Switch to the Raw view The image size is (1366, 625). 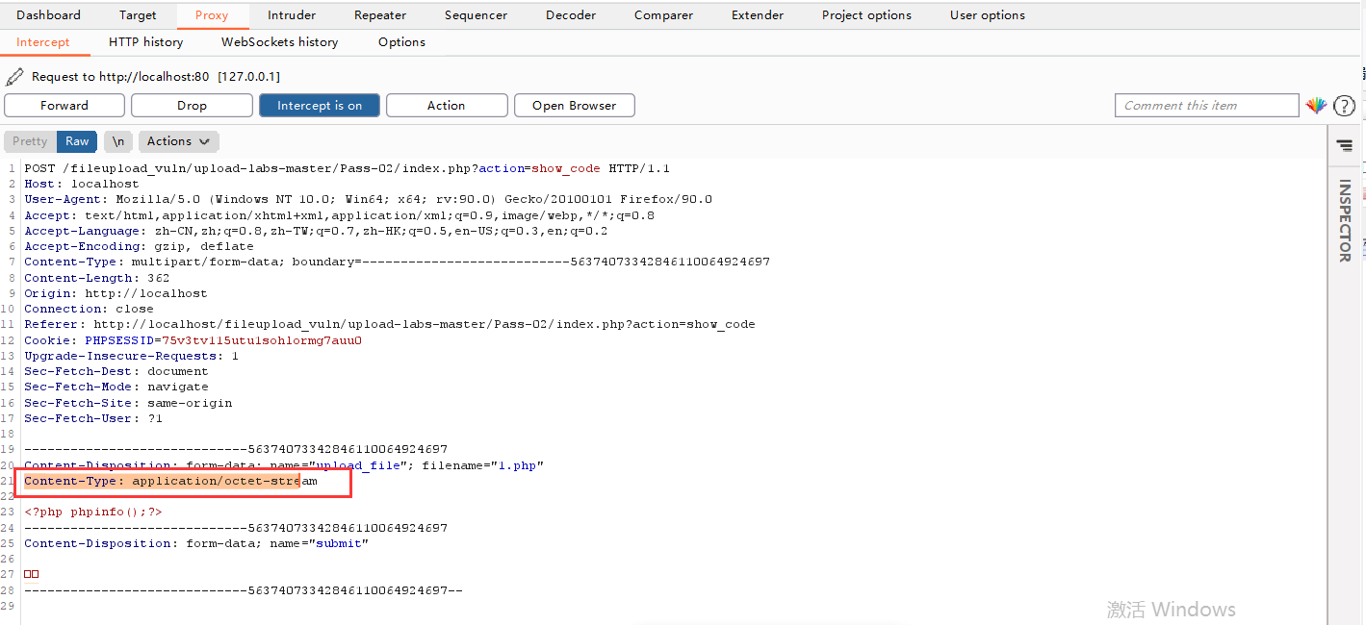77,141
